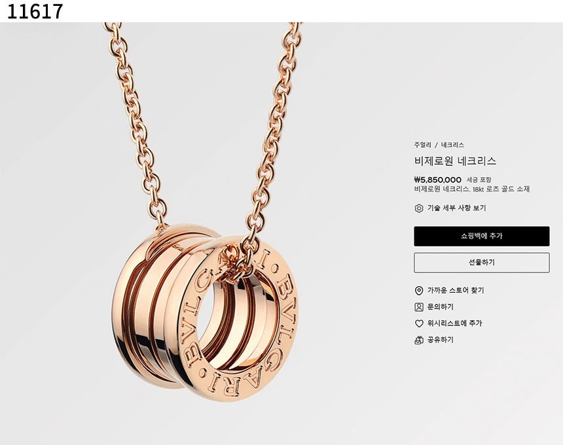The image size is (563, 445).
Task: Click the contact person icon next to 문의하기
Action: pyautogui.click(x=419, y=307)
